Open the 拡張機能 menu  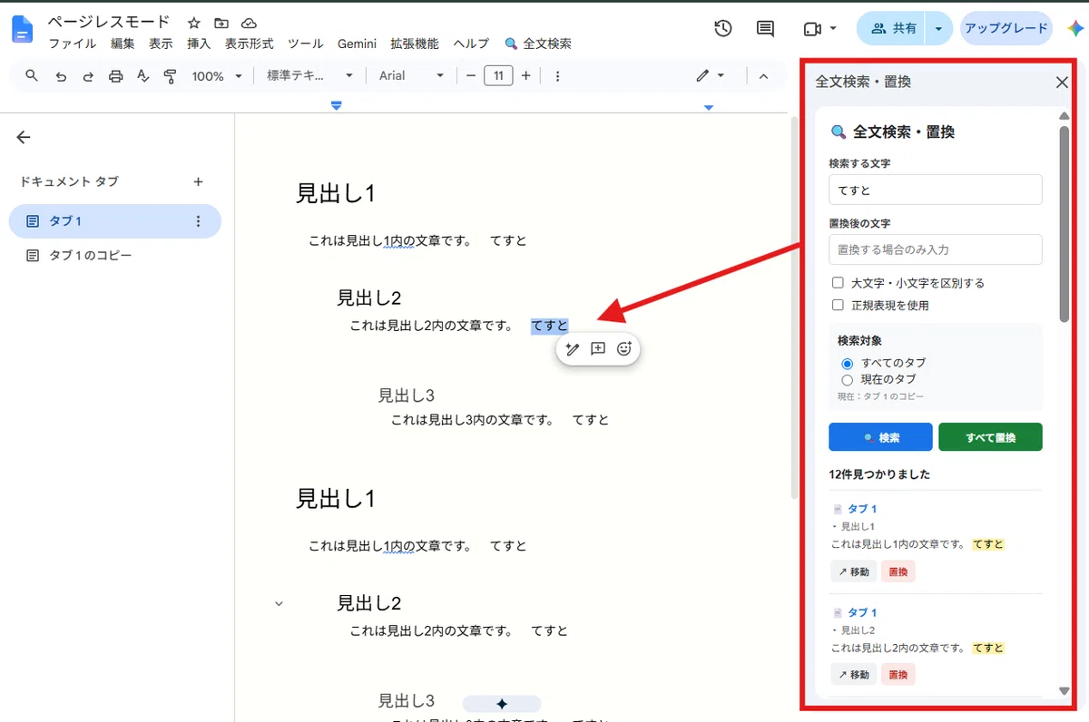(415, 44)
